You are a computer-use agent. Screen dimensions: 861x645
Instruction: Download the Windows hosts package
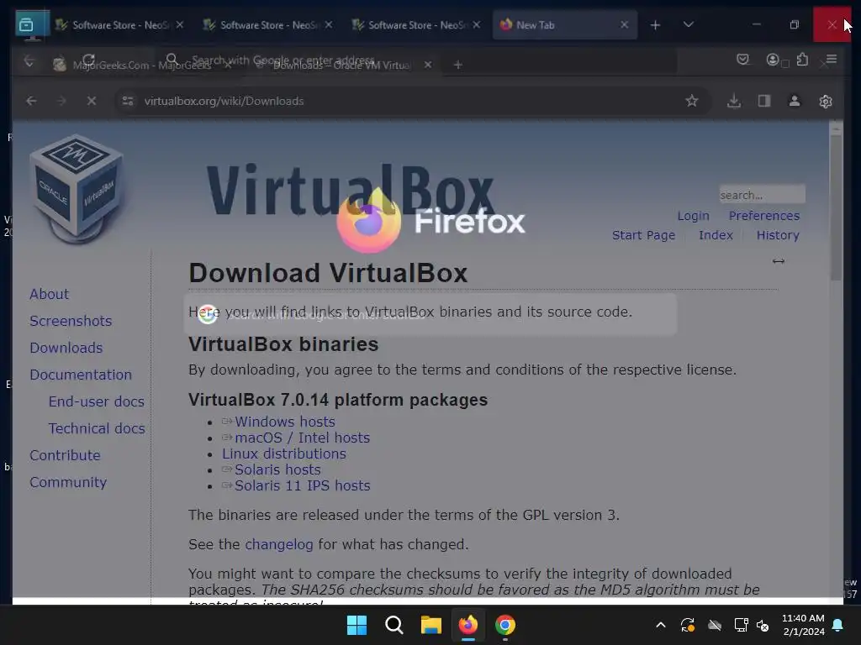pos(284,422)
